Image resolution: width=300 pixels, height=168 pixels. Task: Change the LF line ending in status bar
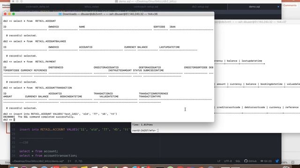(219, 161)
